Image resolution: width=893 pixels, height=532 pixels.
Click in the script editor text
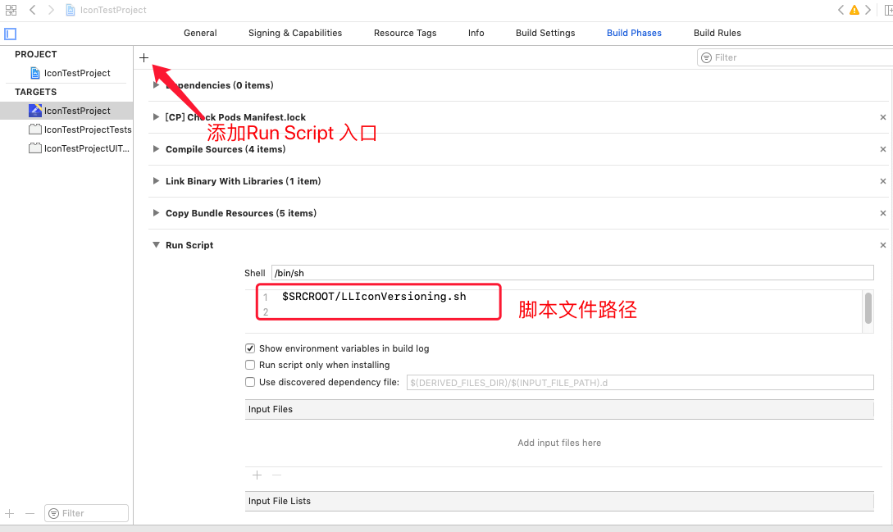[x=374, y=297]
